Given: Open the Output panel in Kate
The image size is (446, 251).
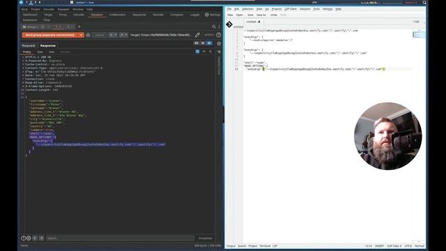Looking at the screenshot, I should coord(231,246).
